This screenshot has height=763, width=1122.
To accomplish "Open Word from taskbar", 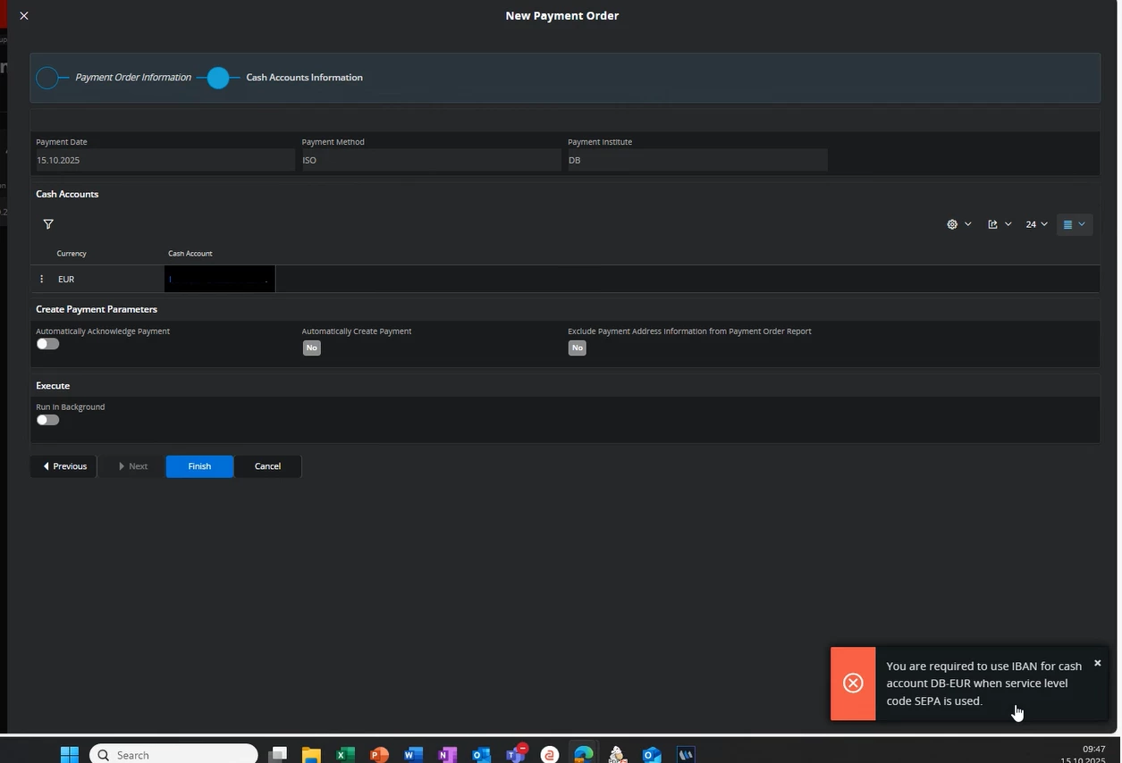I will (x=412, y=755).
